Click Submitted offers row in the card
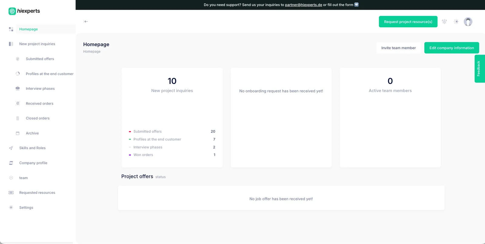The width and height of the screenshot is (485, 244). 172,131
